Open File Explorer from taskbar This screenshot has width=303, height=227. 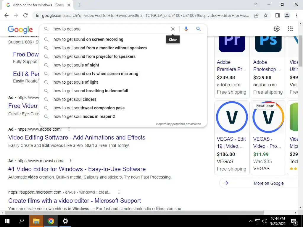[36, 221]
